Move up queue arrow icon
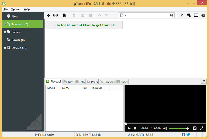 click(x=99, y=15)
